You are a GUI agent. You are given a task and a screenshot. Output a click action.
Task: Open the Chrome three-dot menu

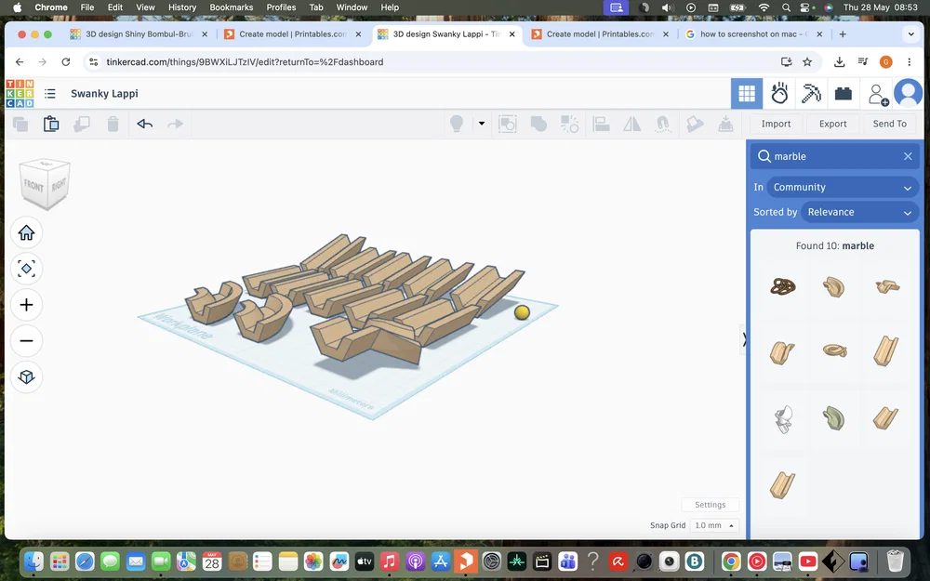point(909,61)
